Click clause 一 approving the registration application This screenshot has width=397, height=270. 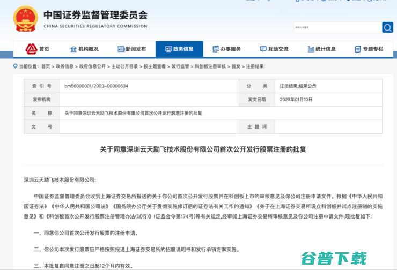point(86,233)
